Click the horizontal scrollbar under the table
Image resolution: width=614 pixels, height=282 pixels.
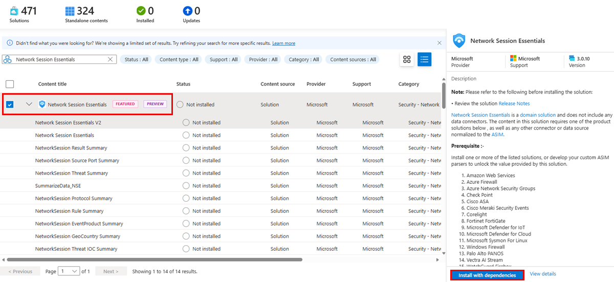(x=153, y=259)
